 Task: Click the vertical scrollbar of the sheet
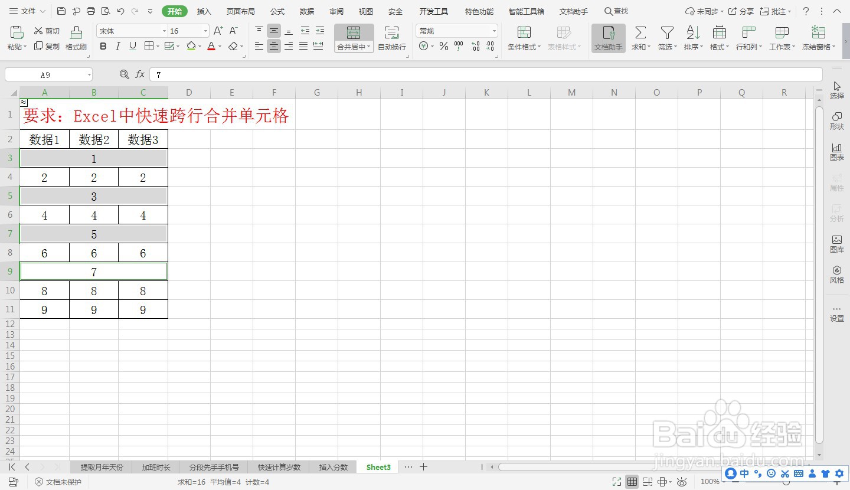[x=819, y=275]
